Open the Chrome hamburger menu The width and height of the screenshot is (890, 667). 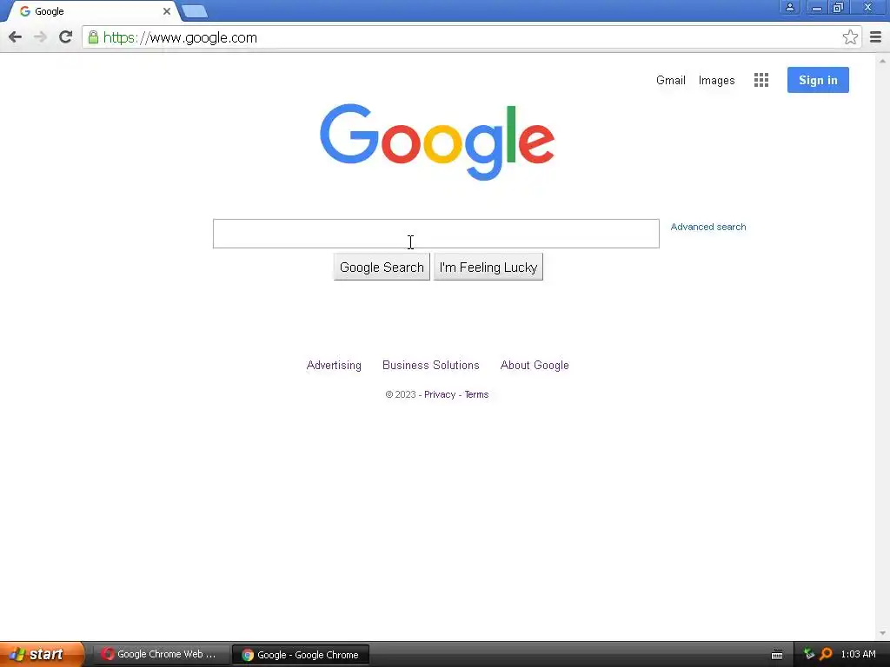pyautogui.click(x=876, y=37)
